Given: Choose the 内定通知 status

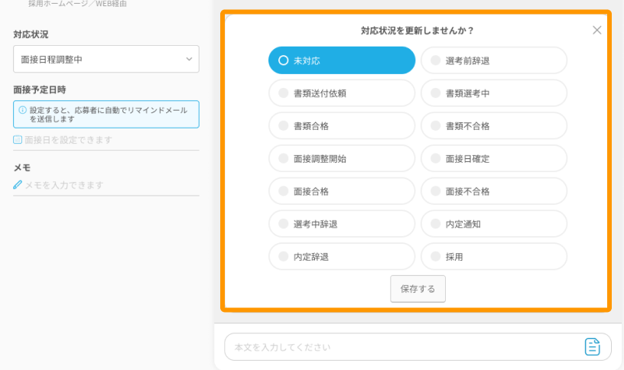Looking at the screenshot, I should [494, 223].
